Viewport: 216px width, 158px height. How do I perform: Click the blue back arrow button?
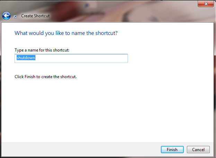click(x=6, y=16)
